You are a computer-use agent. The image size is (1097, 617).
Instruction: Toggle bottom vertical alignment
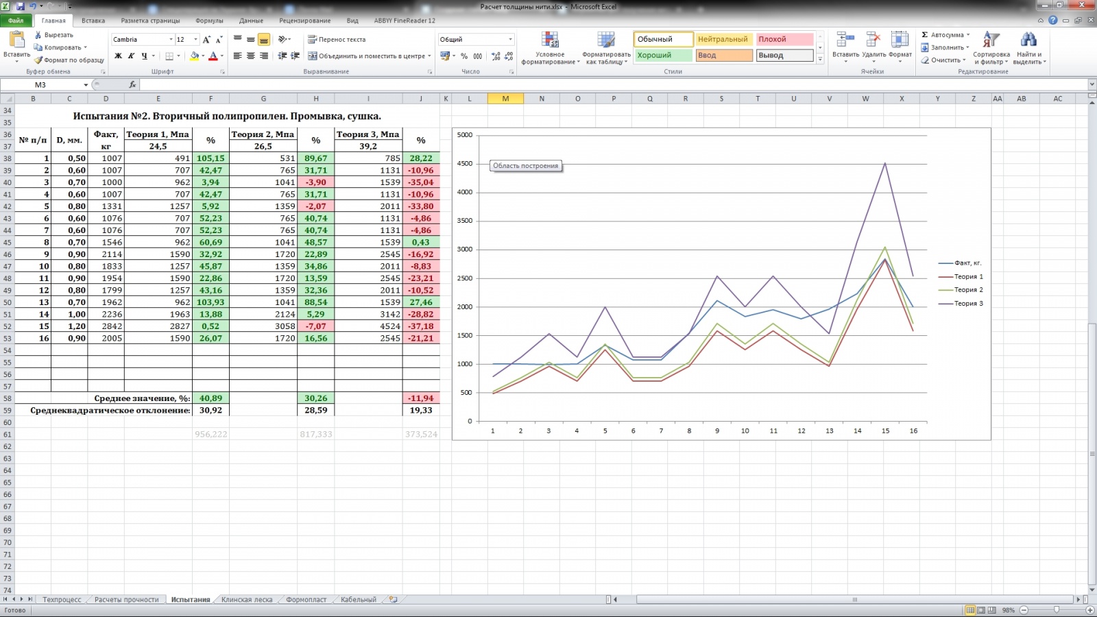(264, 40)
